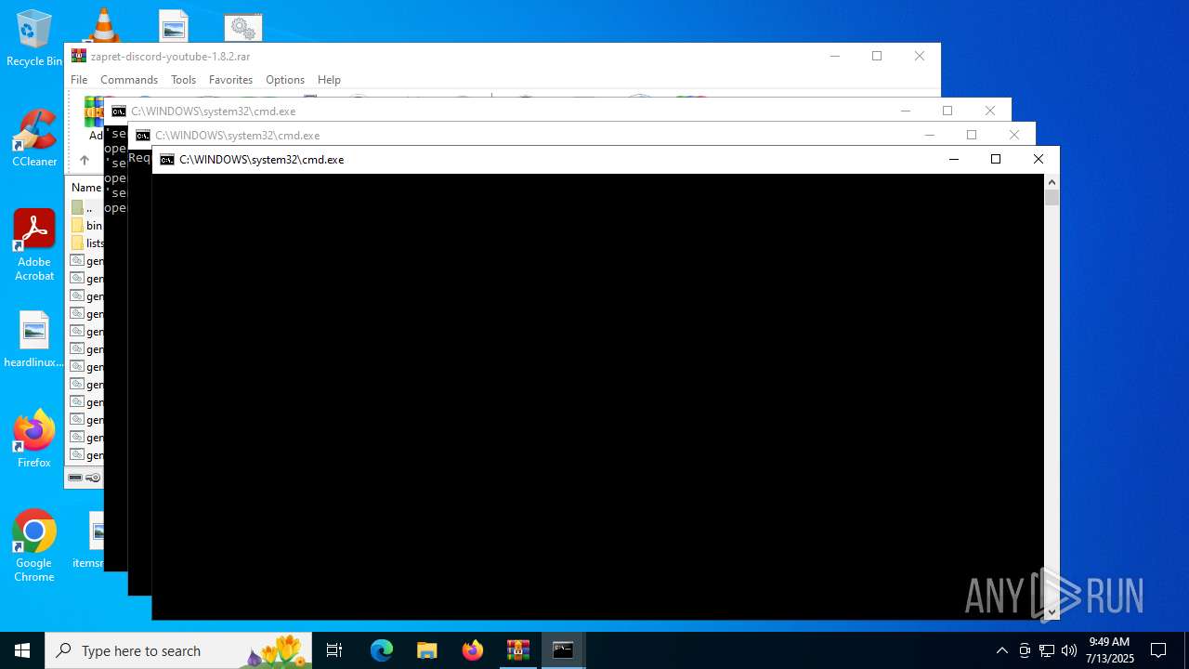
Task: Switch to WinRAR via the taskbar icon
Action: click(x=517, y=650)
